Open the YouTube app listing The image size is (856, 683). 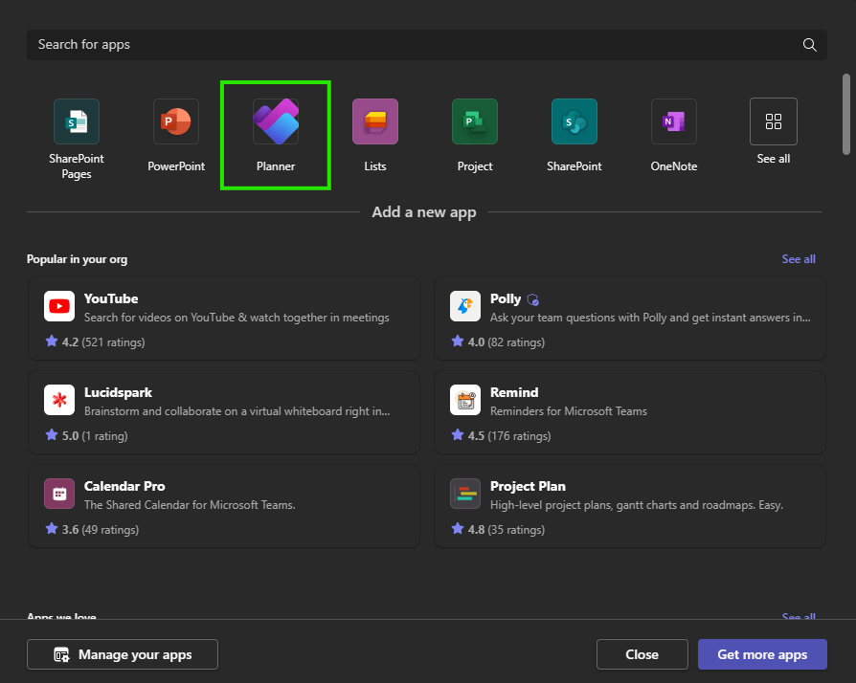[x=224, y=316]
